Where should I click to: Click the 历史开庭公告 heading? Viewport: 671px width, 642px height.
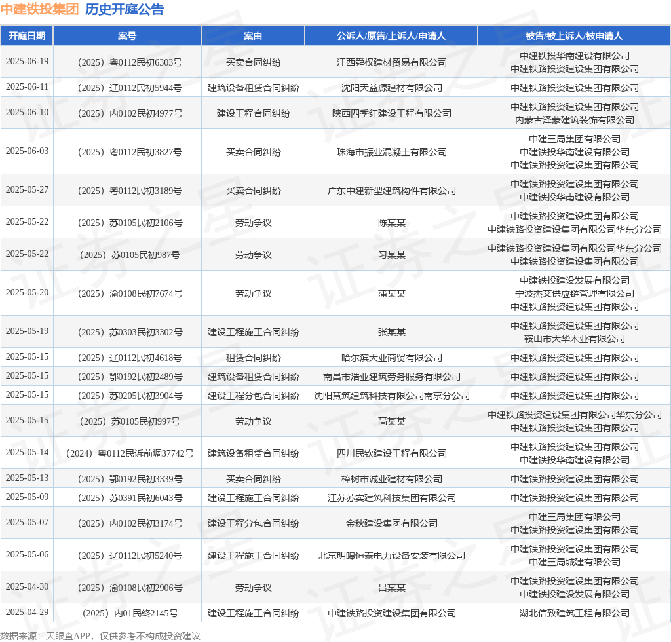[x=125, y=9]
